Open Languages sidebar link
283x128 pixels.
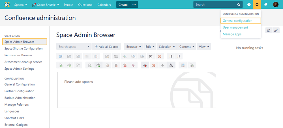coord(12,111)
